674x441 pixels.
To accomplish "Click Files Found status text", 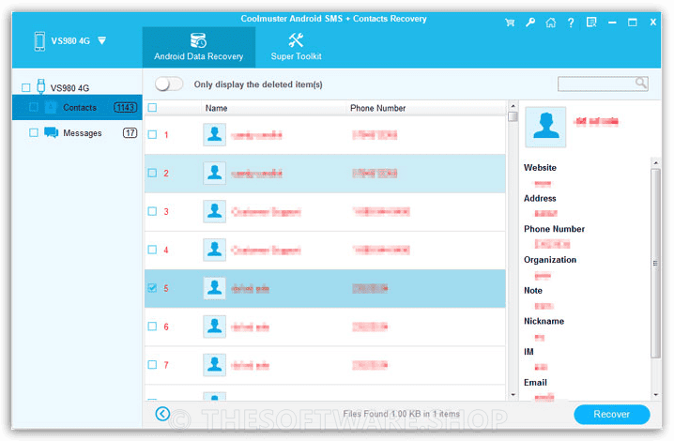I will click(402, 414).
